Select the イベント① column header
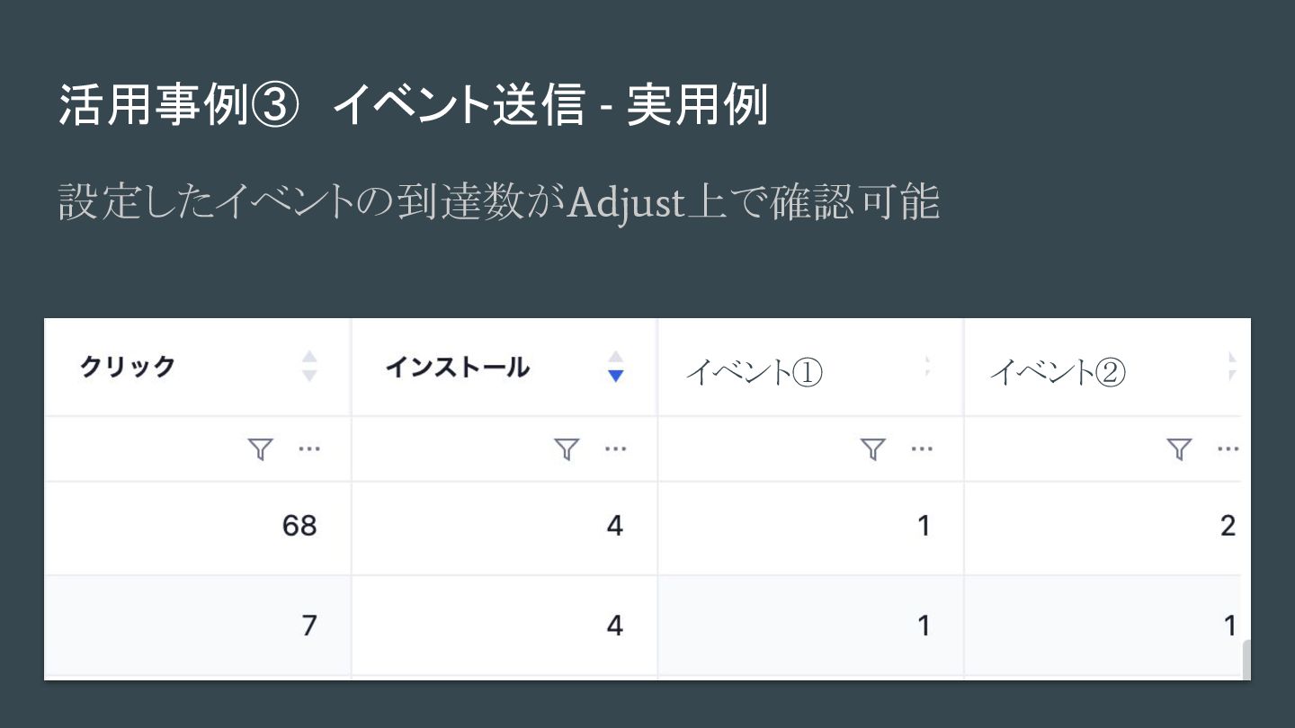 pyautogui.click(x=810, y=367)
